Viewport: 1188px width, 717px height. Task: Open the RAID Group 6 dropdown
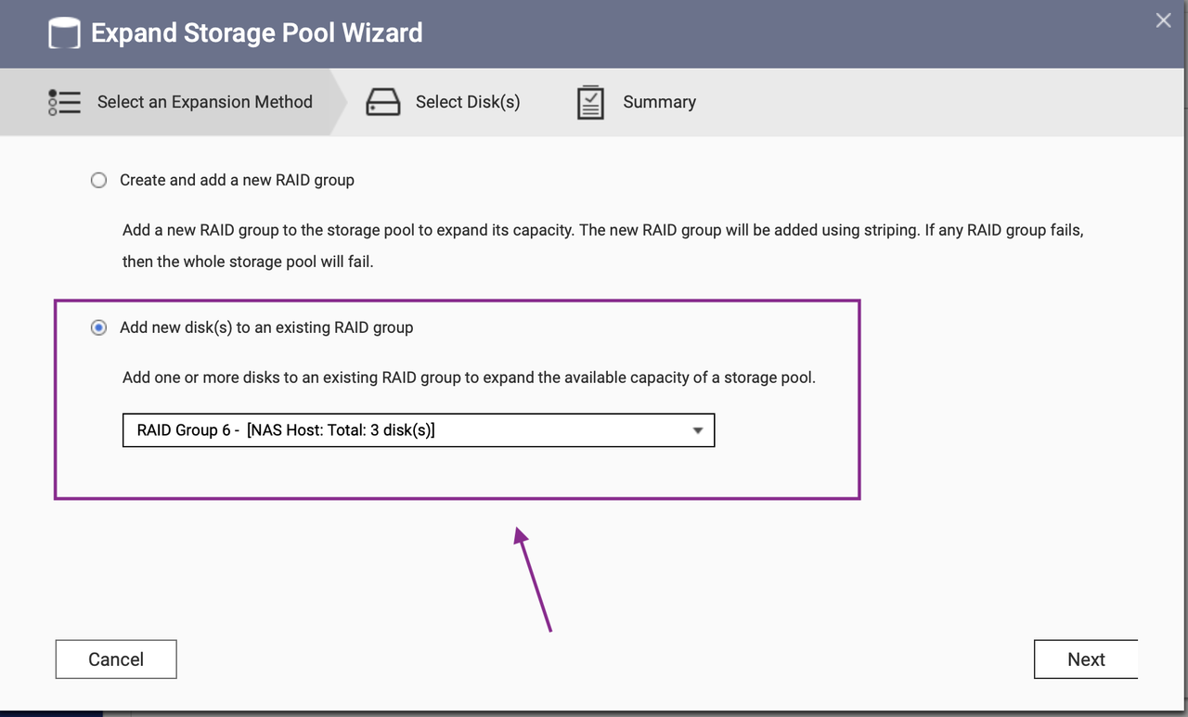click(x=418, y=429)
